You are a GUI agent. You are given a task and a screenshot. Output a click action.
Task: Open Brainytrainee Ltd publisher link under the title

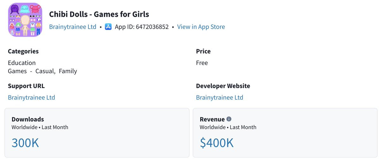(x=73, y=27)
